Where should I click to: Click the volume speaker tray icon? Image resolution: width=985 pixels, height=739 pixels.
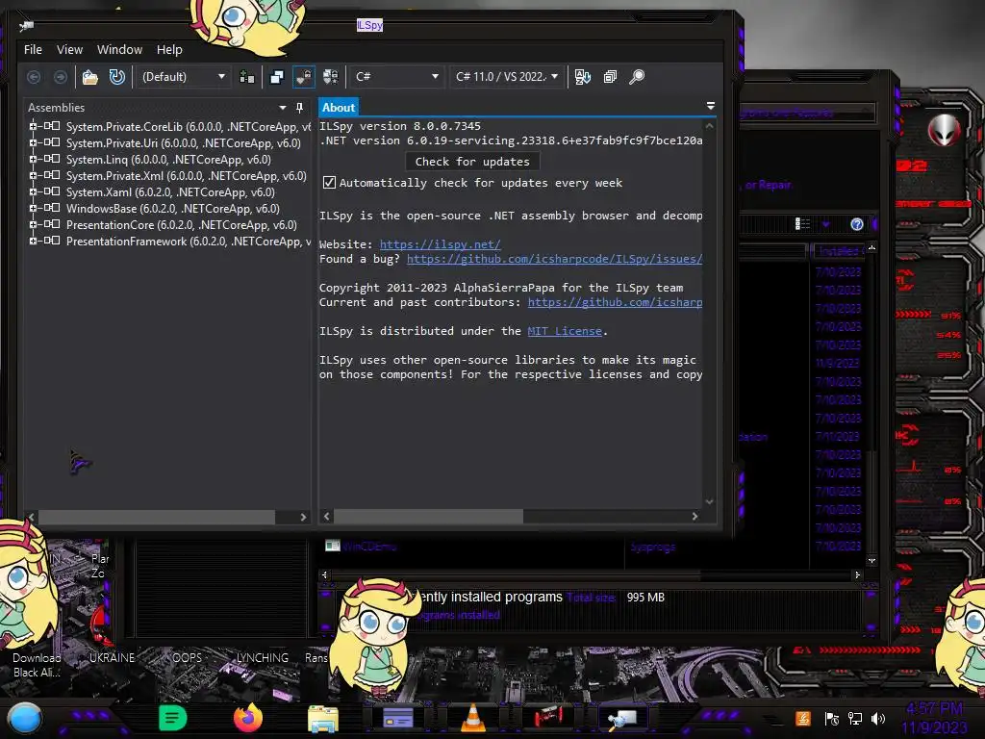coord(878,718)
